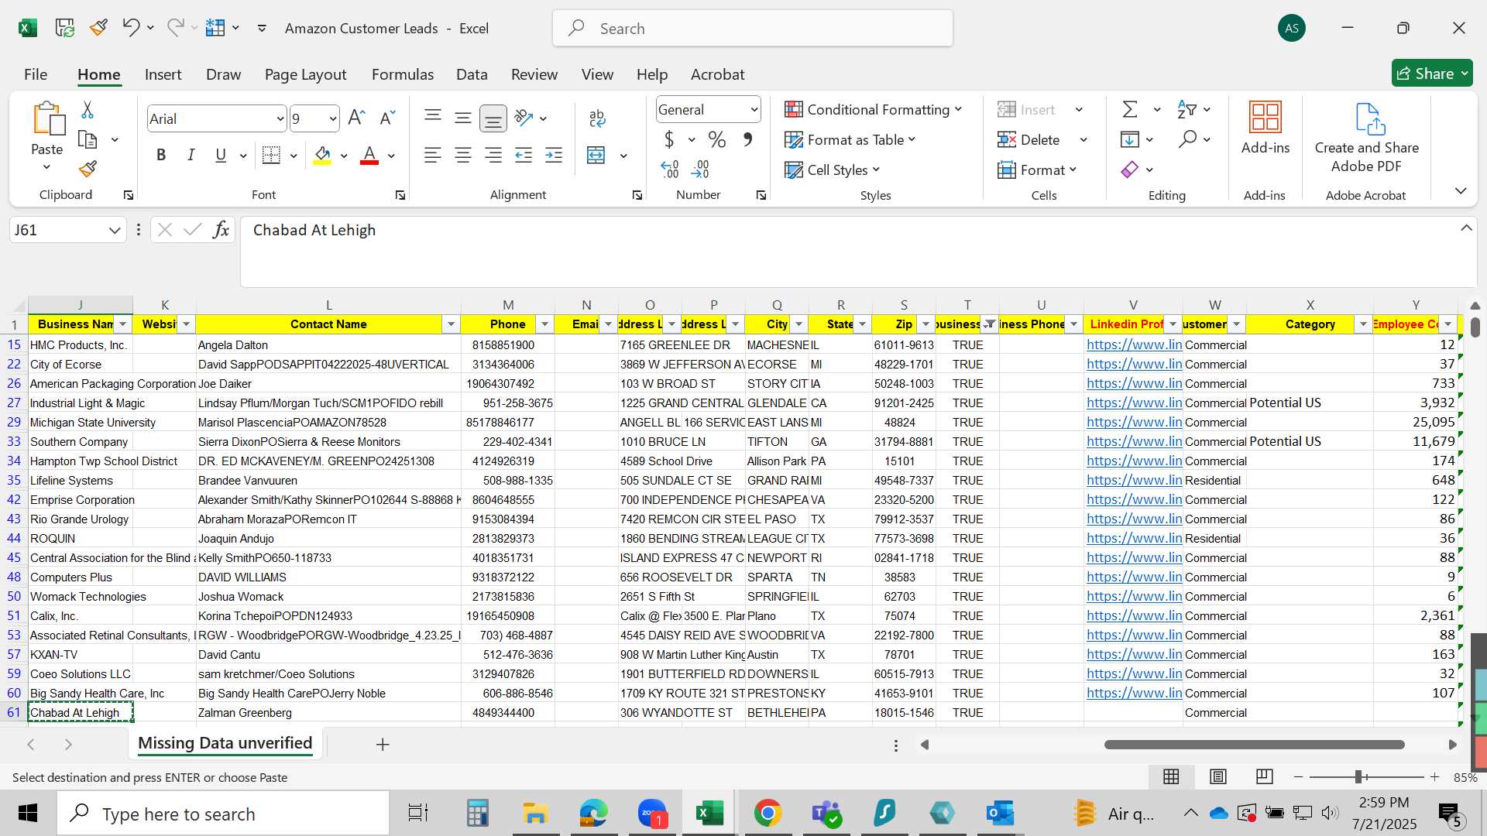Click the AutoSum sigma icon
The image size is (1487, 836).
(x=1130, y=110)
